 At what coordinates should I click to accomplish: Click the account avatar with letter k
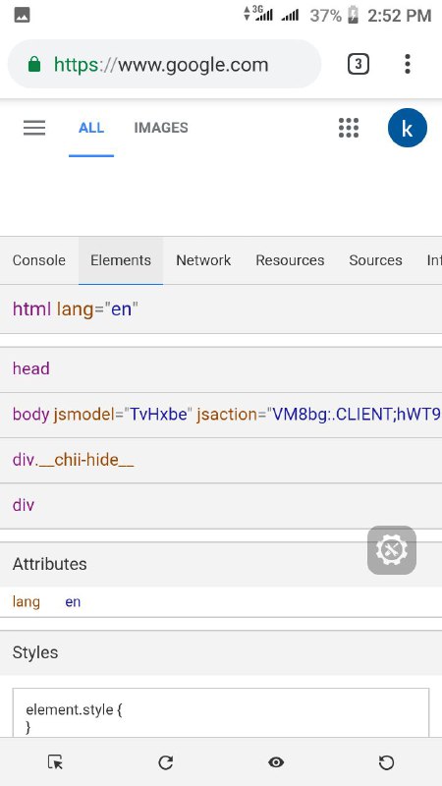[408, 129]
